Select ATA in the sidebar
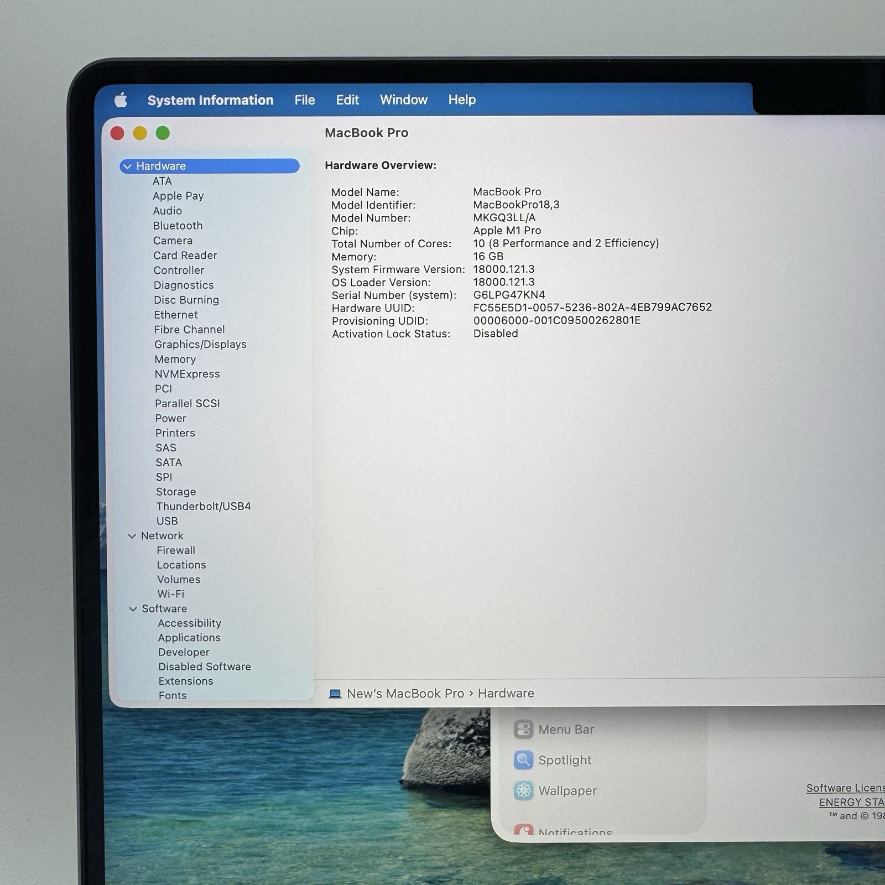This screenshot has height=885, width=885. 162,181
